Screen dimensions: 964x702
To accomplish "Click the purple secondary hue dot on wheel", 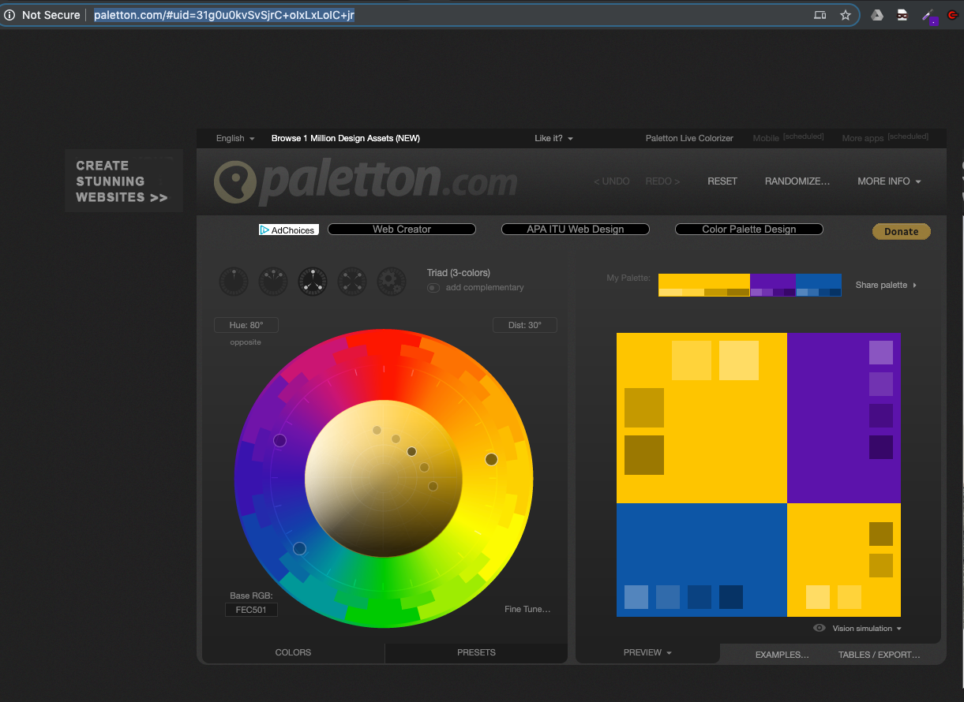I will 279,440.
